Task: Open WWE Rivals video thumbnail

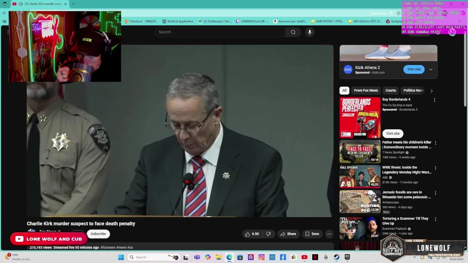Action: tap(360, 176)
